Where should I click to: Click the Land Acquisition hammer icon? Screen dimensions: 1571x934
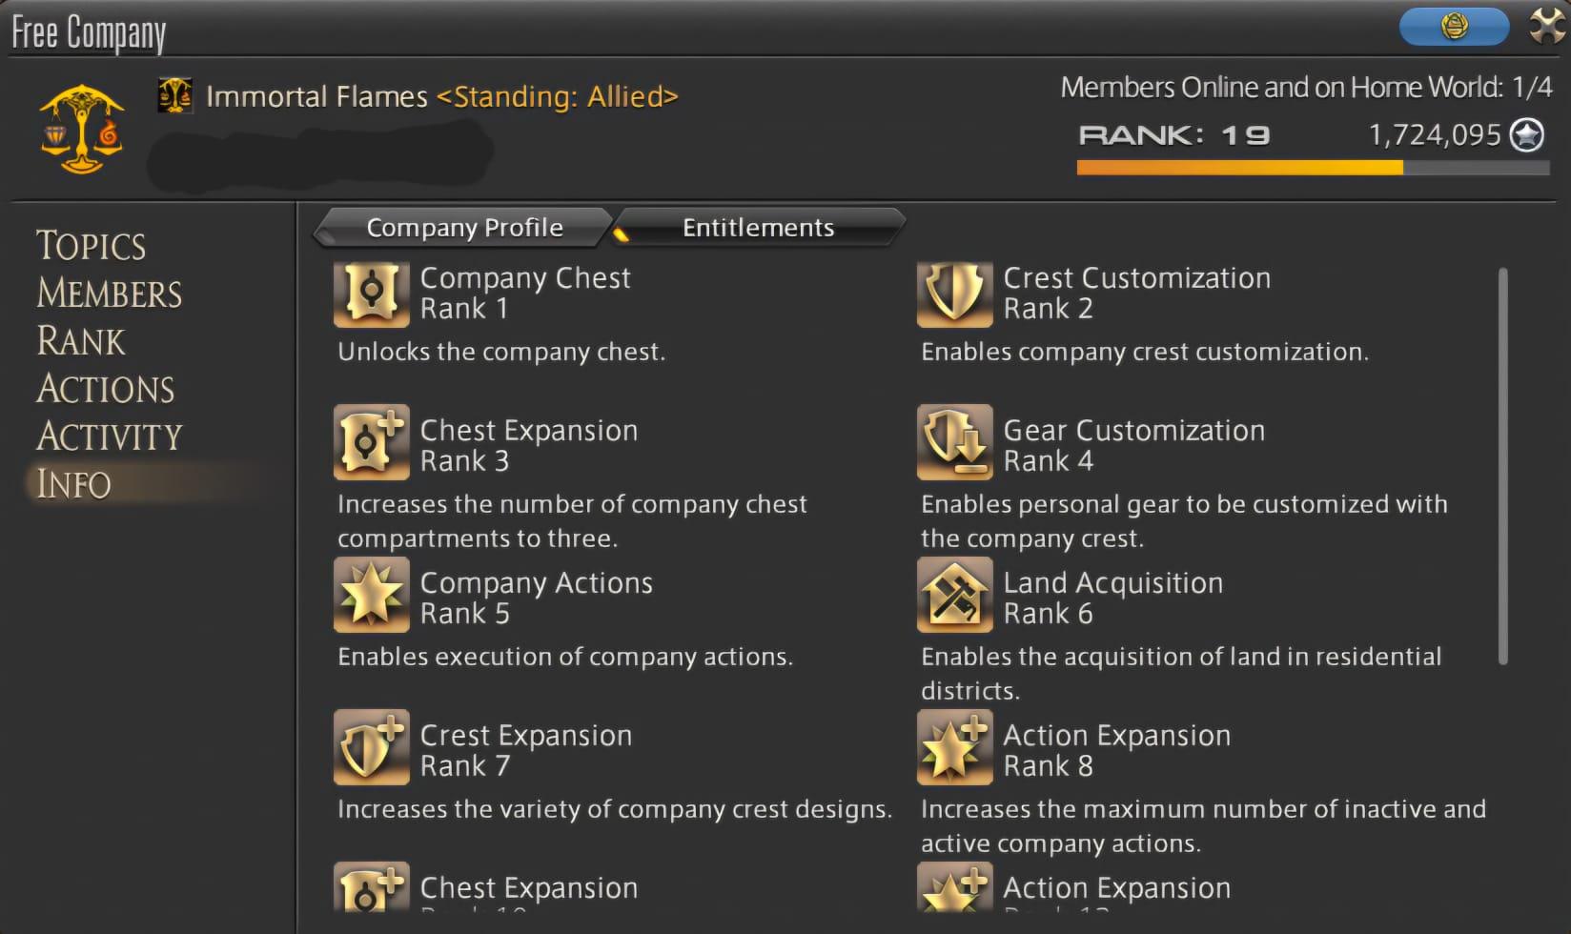[x=954, y=595]
